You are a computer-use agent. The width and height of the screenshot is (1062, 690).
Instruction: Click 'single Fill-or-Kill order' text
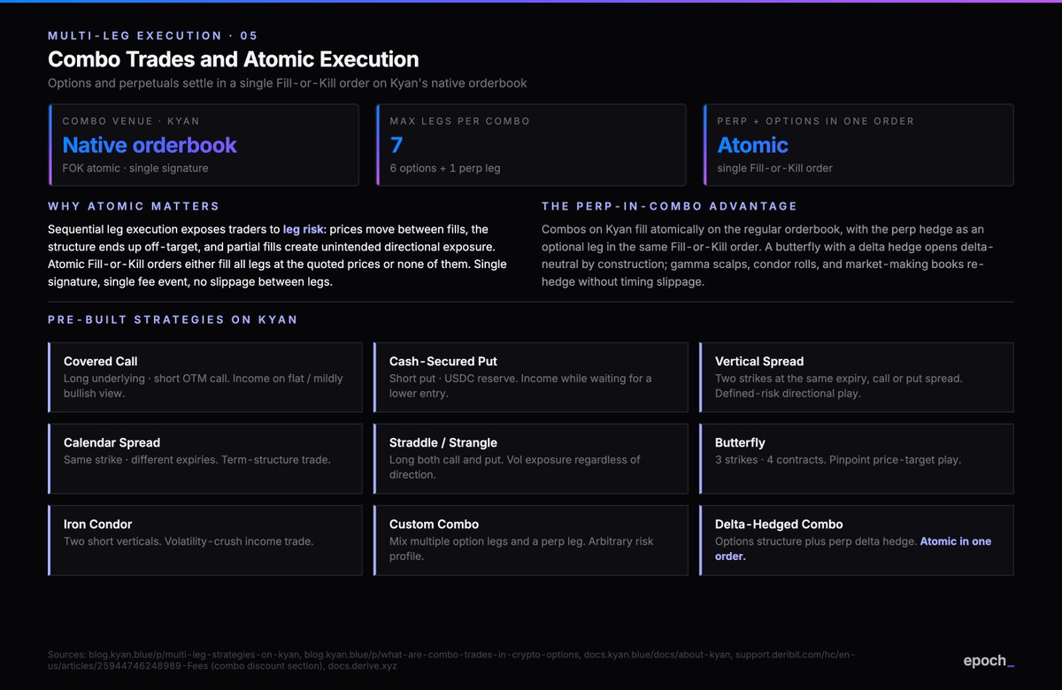click(x=774, y=168)
